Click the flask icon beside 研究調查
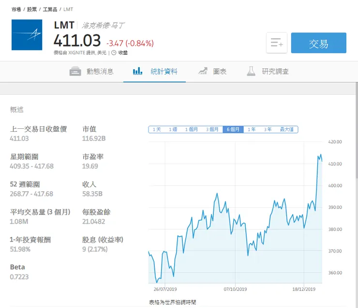The image size is (358, 308). [x=251, y=71]
